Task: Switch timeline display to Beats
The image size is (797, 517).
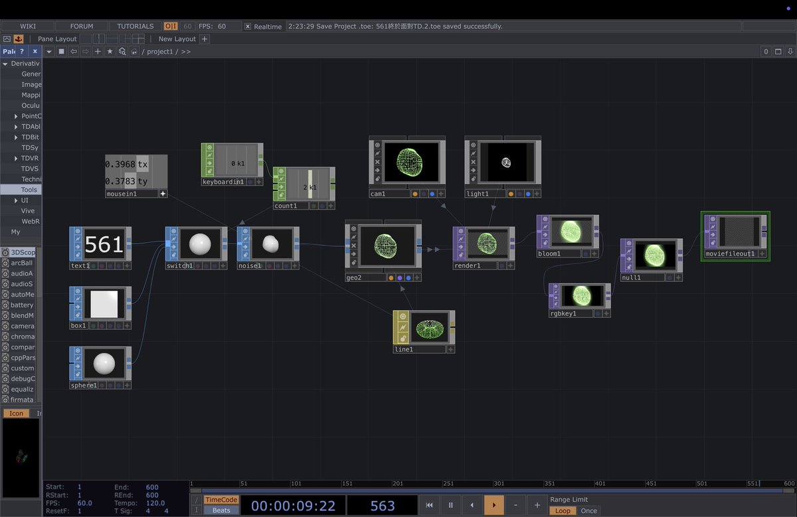Action: click(x=221, y=510)
